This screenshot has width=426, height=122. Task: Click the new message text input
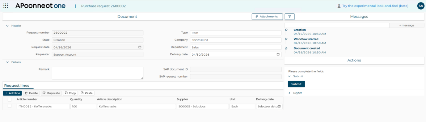point(337,25)
